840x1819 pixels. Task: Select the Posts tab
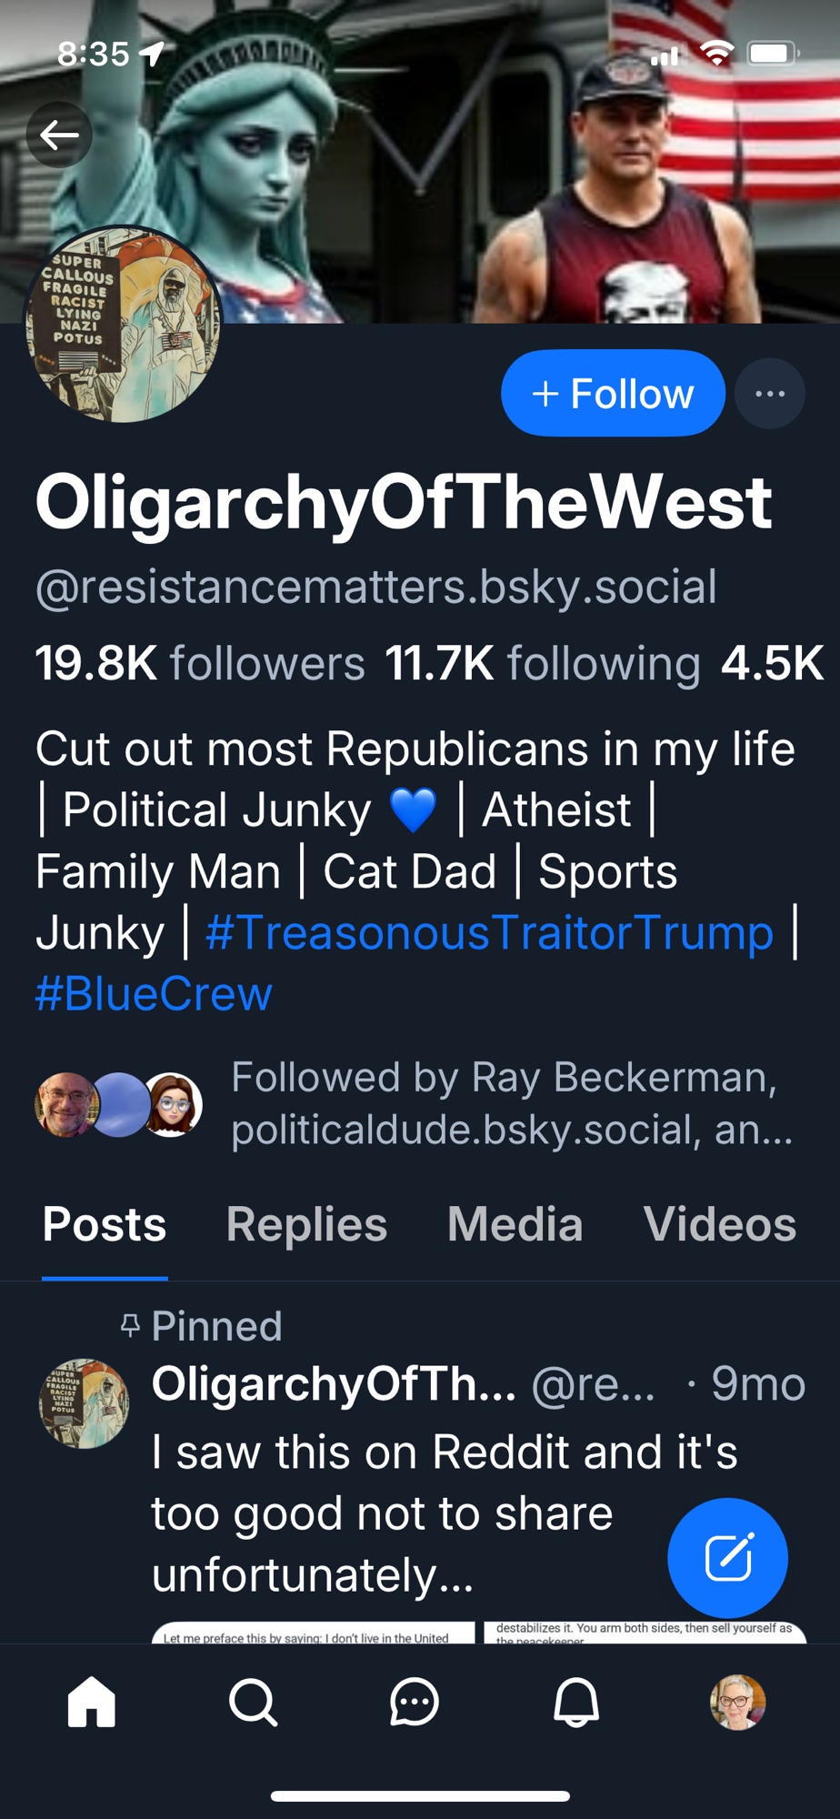coord(105,1224)
